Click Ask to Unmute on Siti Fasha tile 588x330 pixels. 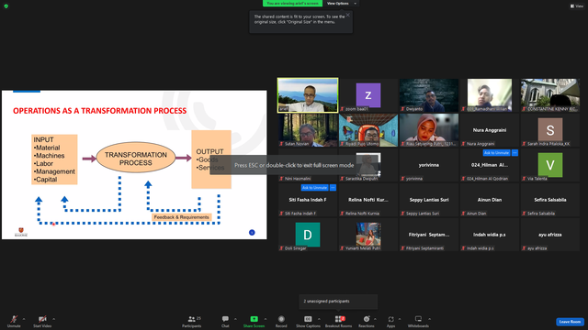pyautogui.click(x=314, y=187)
